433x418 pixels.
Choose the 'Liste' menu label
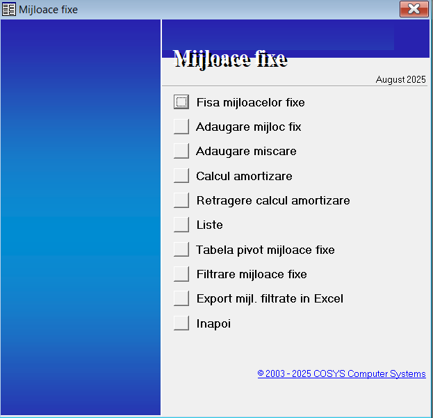tap(209, 225)
